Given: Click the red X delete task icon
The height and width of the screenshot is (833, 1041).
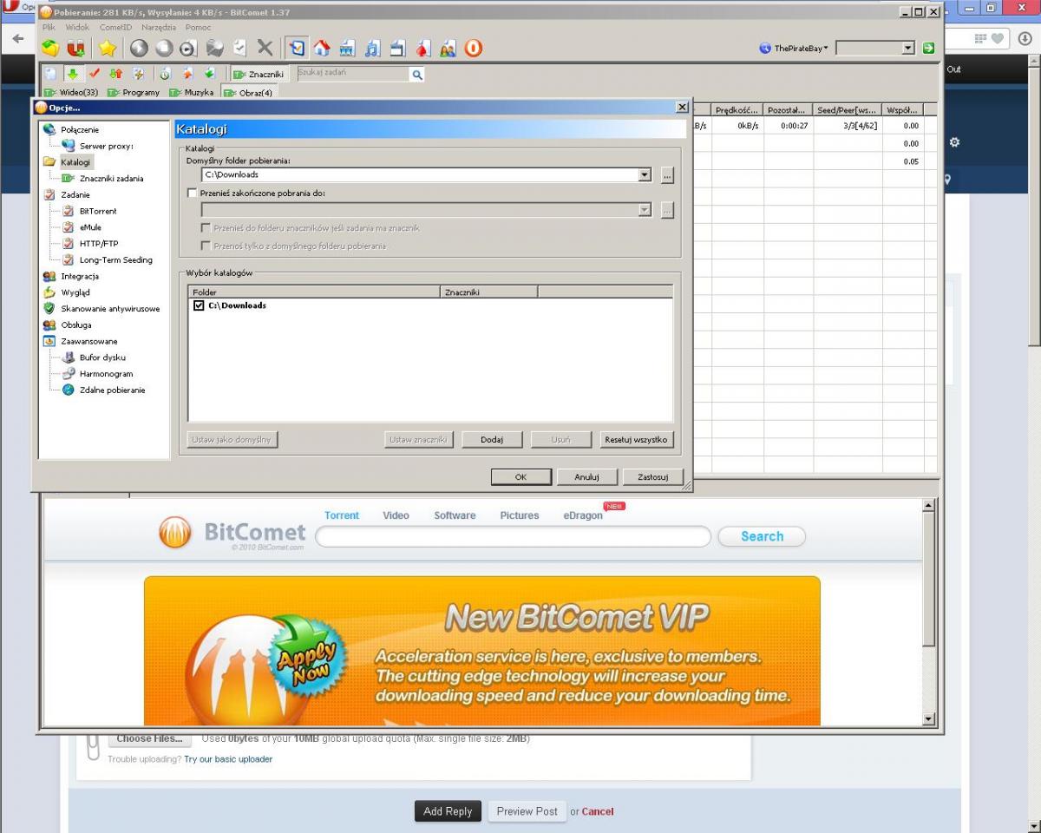Looking at the screenshot, I should point(265,49).
